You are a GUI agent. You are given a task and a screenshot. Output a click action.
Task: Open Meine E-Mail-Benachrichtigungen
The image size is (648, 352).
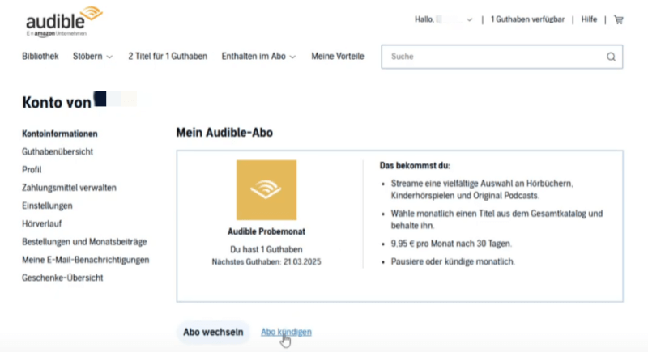click(x=85, y=260)
